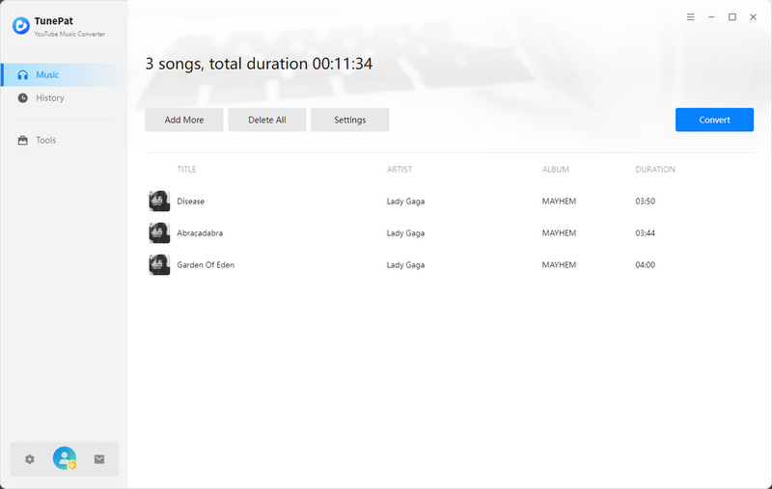Click the DURATION column header
772x489 pixels.
coord(655,169)
